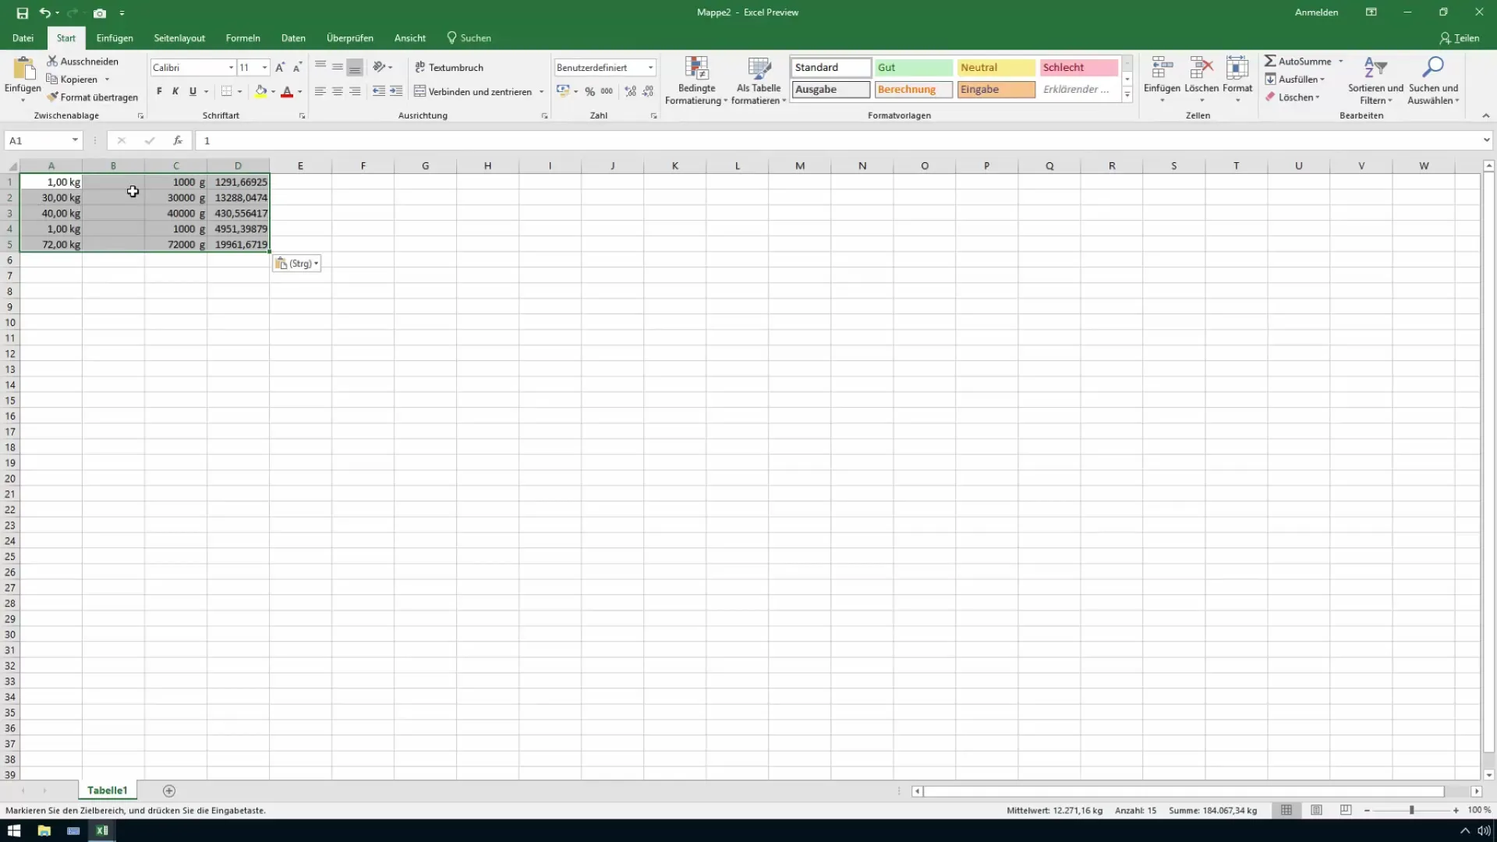
Task: Open the Format cells menu in Zellen
Action: pyautogui.click(x=1237, y=80)
